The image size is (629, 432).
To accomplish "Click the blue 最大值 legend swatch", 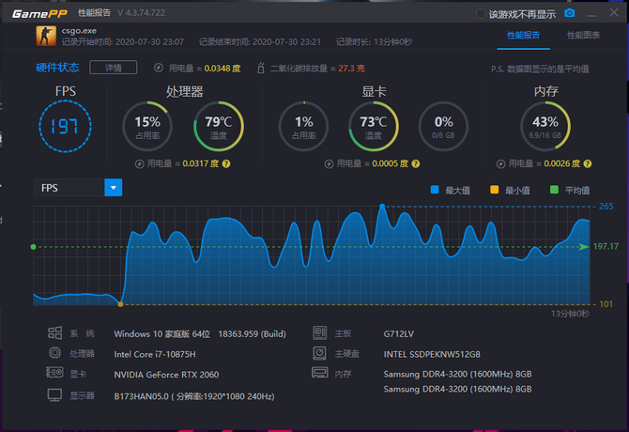I will click(x=435, y=190).
